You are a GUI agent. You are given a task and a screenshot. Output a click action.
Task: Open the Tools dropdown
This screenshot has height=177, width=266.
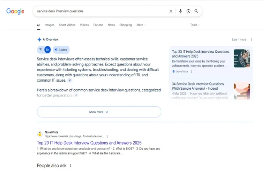(x=195, y=25)
